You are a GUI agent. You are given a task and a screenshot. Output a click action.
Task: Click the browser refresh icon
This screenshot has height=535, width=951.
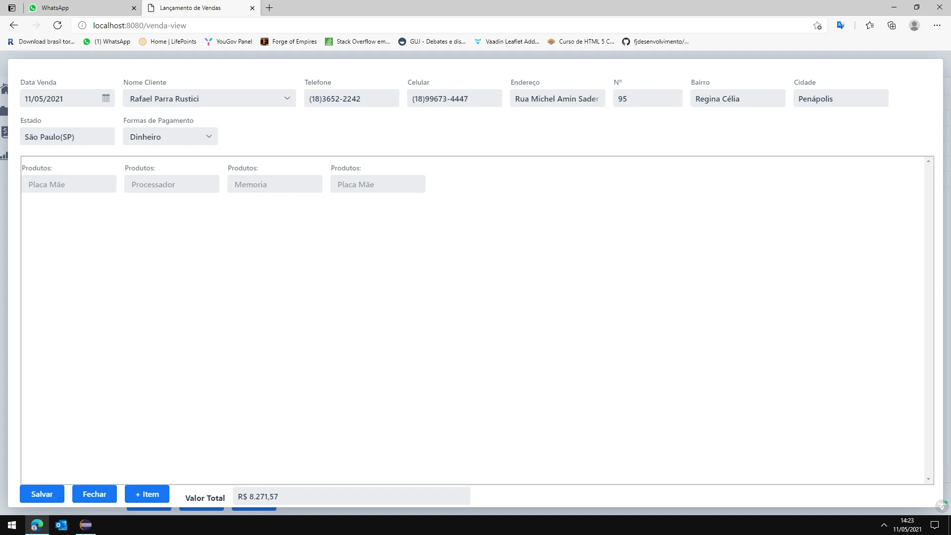coord(57,25)
